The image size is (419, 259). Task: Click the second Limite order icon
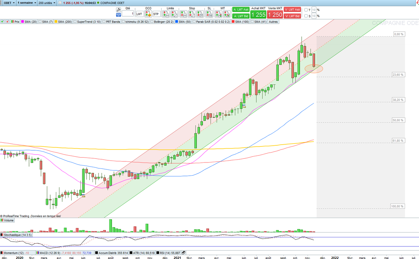tap(174, 14)
